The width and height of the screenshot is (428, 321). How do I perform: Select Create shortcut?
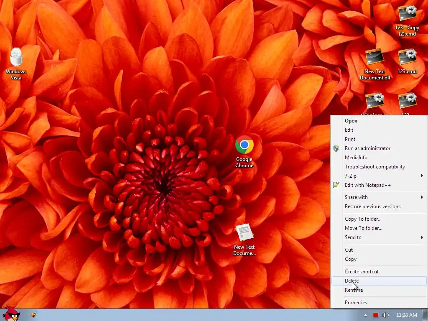tap(379, 272)
